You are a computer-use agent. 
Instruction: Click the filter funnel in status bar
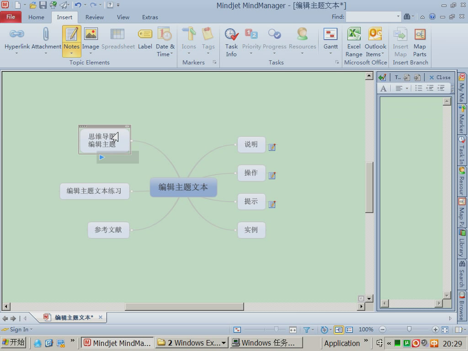point(306,330)
